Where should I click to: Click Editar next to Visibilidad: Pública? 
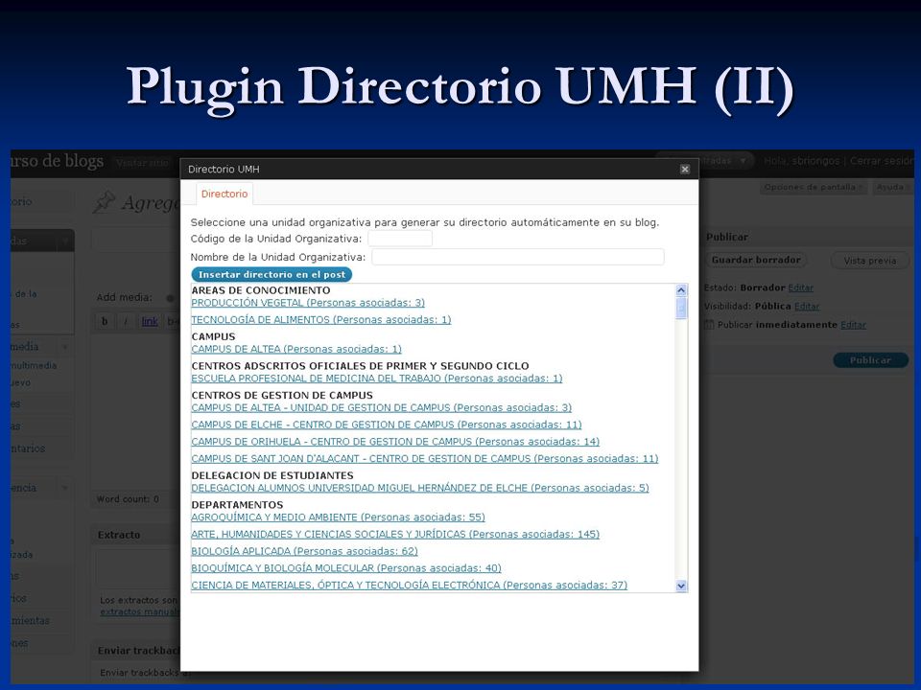click(x=807, y=307)
